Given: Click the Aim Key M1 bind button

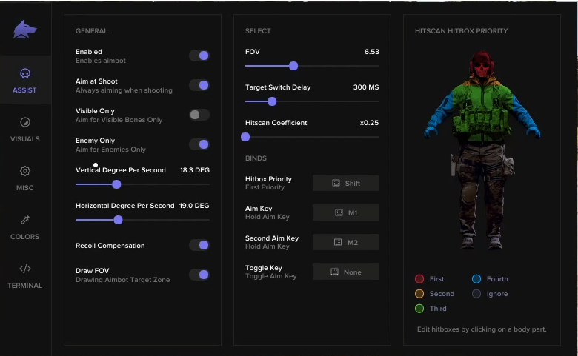Looking at the screenshot, I should click(x=346, y=212).
